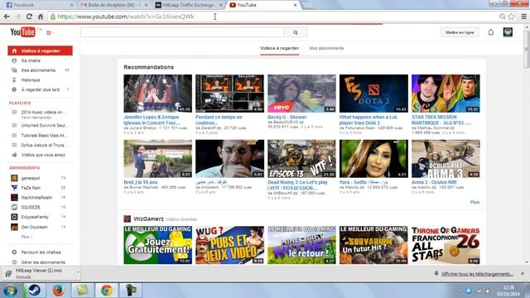This screenshot has height=298, width=530.
Task: Open the account avatar menu
Action: (x=508, y=32)
